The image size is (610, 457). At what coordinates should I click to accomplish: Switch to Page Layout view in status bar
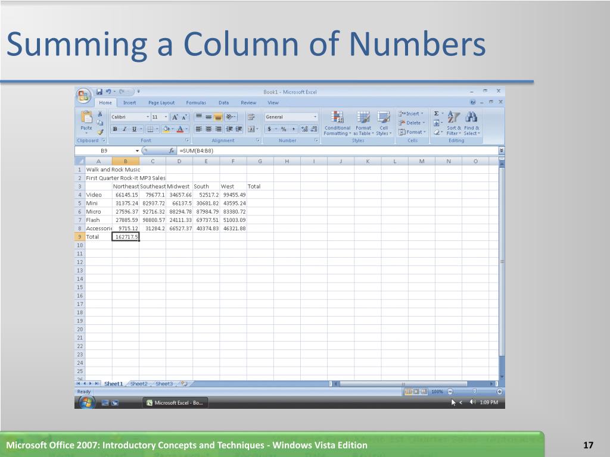tap(416, 392)
